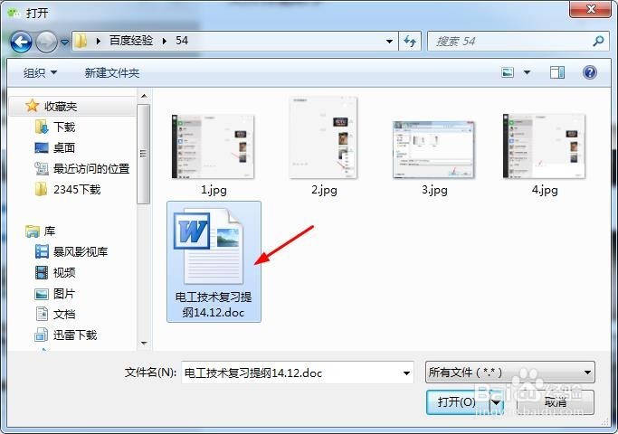This screenshot has height=434, width=618.
Task: Open the 所有文件 (*.*) file type dropdown
Action: point(510,373)
